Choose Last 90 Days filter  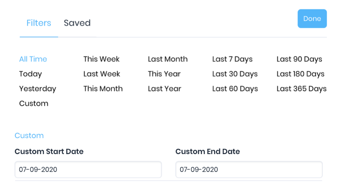(x=299, y=59)
